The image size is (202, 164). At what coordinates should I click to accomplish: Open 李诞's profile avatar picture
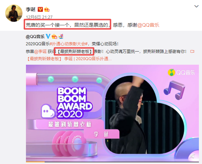14,13
